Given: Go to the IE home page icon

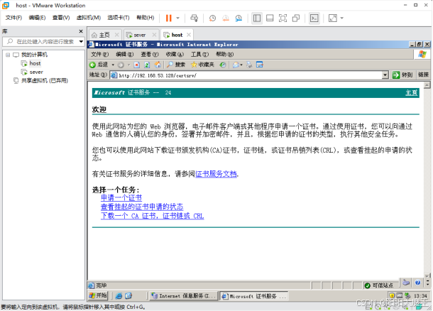Looking at the screenshot, I should 158,65.
